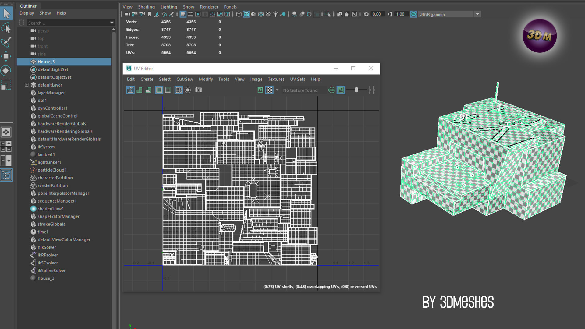
Task: Toggle the viewport grid icon
Action: pyautogui.click(x=183, y=14)
